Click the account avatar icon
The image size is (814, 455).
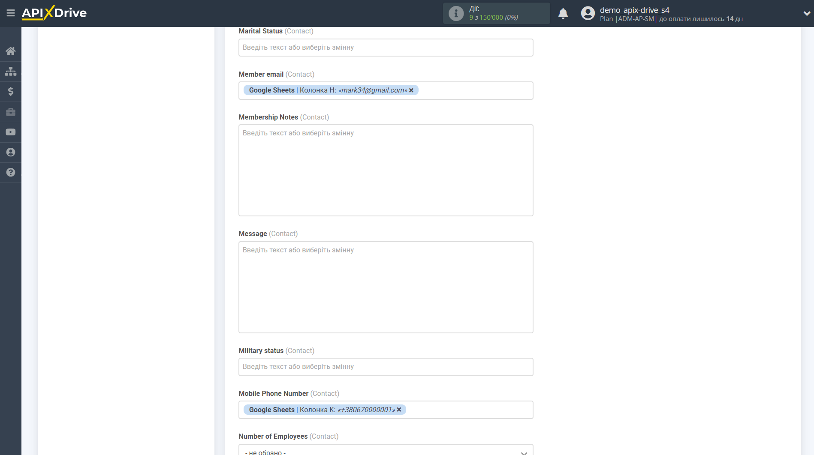click(x=588, y=13)
